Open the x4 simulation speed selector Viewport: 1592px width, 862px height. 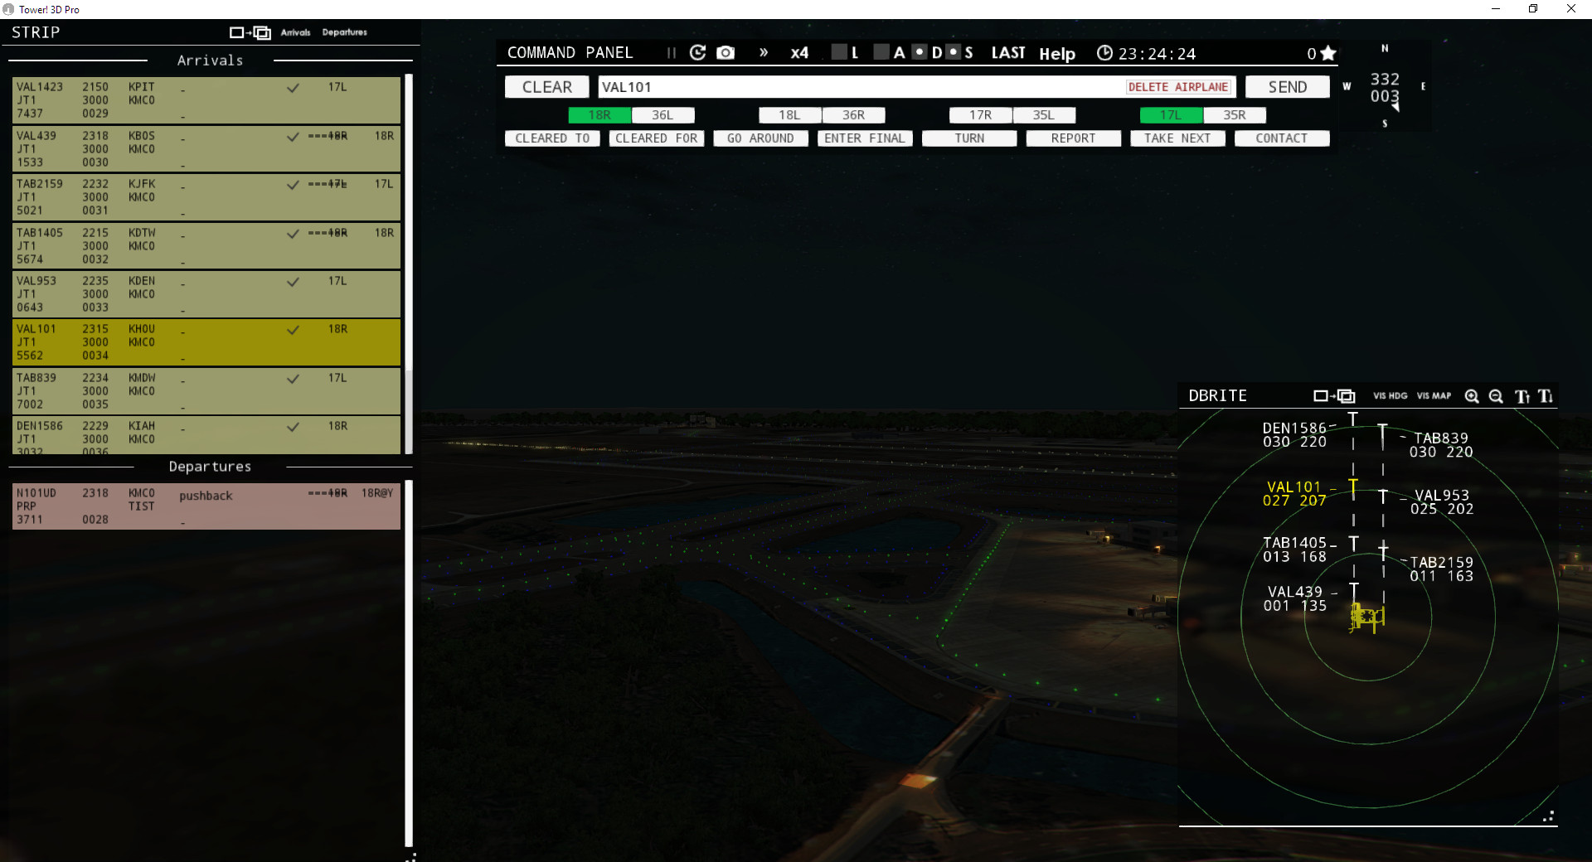(798, 52)
